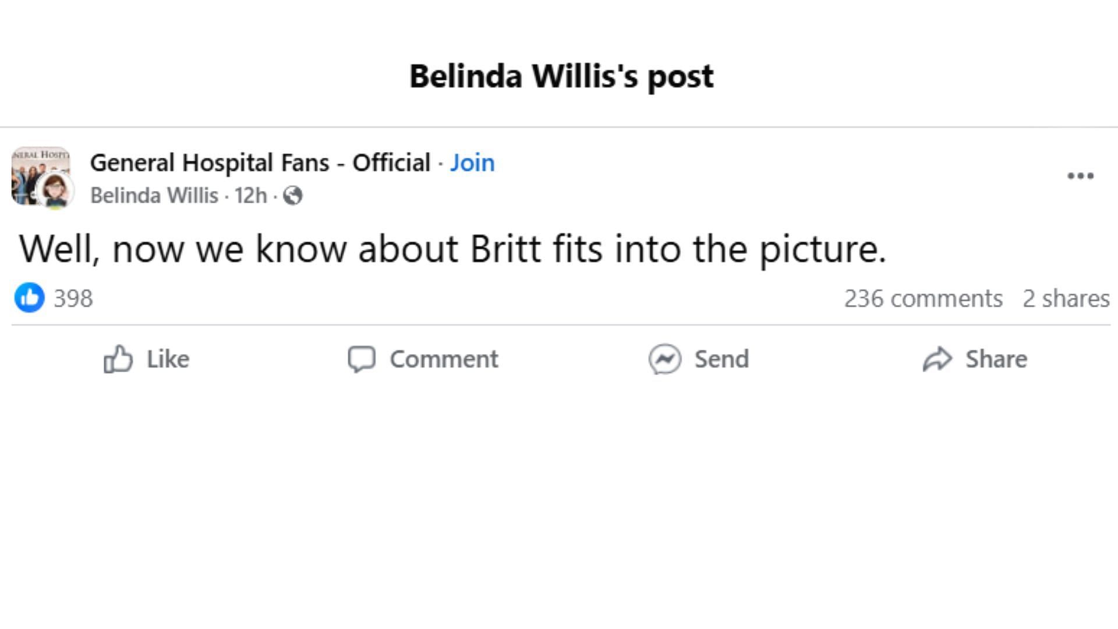Join the General Hospital Fans group
Image resolution: width=1118 pixels, height=629 pixels.
pyautogui.click(x=472, y=162)
